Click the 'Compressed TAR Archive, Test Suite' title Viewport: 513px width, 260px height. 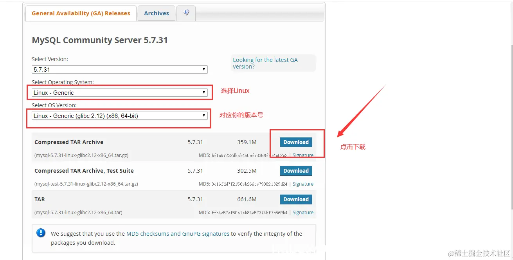click(x=84, y=171)
